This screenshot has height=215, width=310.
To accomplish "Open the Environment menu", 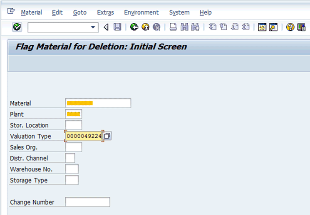I will [141, 12].
